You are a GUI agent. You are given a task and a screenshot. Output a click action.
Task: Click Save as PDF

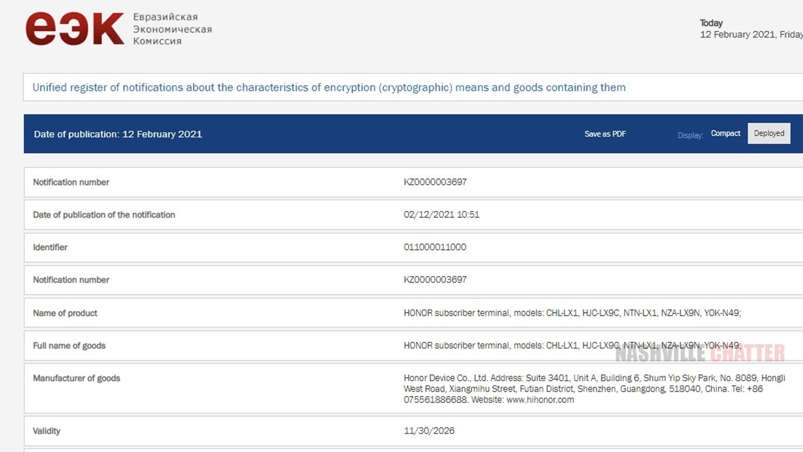(605, 134)
